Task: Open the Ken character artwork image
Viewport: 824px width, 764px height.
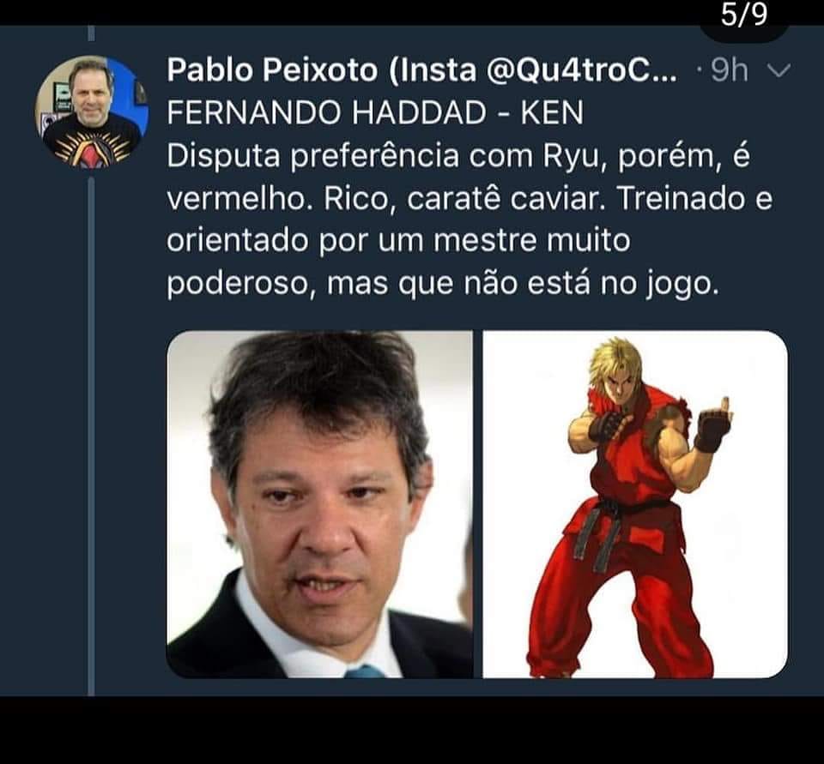Action: 635,504
